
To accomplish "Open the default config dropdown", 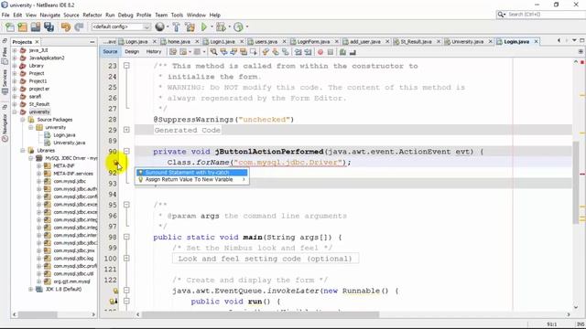I will (x=146, y=27).
